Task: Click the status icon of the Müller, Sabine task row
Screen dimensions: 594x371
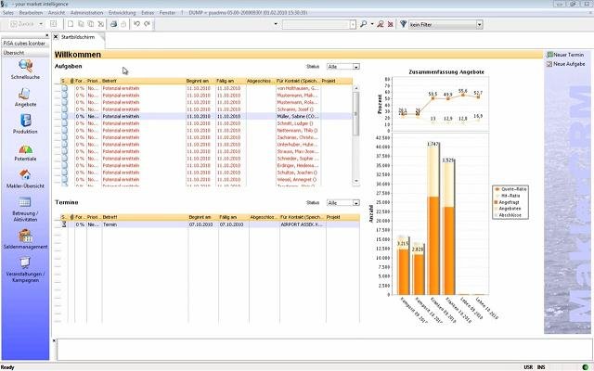Action: pos(64,116)
